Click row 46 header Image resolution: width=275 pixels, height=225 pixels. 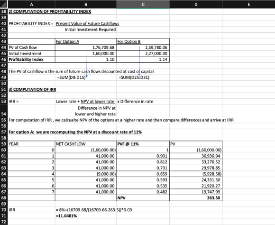tap(4, 59)
